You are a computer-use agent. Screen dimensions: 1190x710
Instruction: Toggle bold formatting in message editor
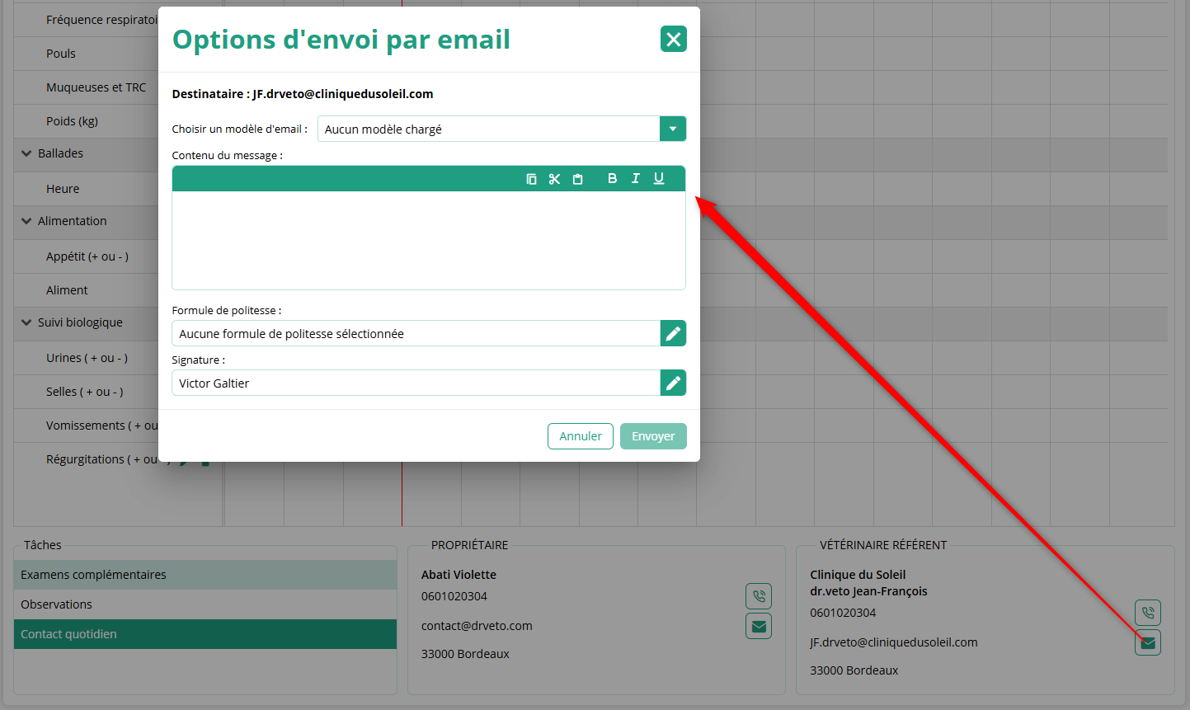pyautogui.click(x=612, y=178)
